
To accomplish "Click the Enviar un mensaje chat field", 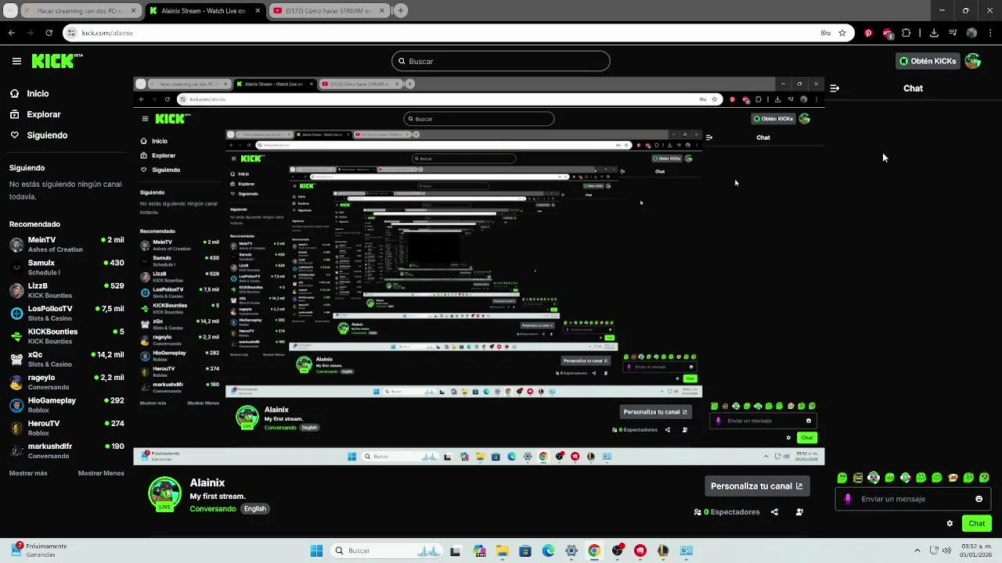I will tap(913, 499).
